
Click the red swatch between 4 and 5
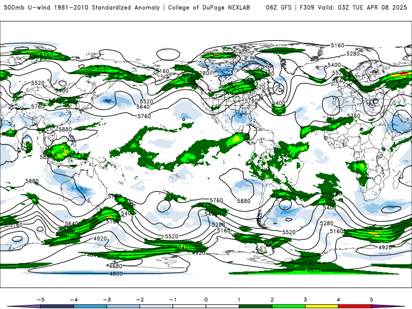(x=355, y=306)
